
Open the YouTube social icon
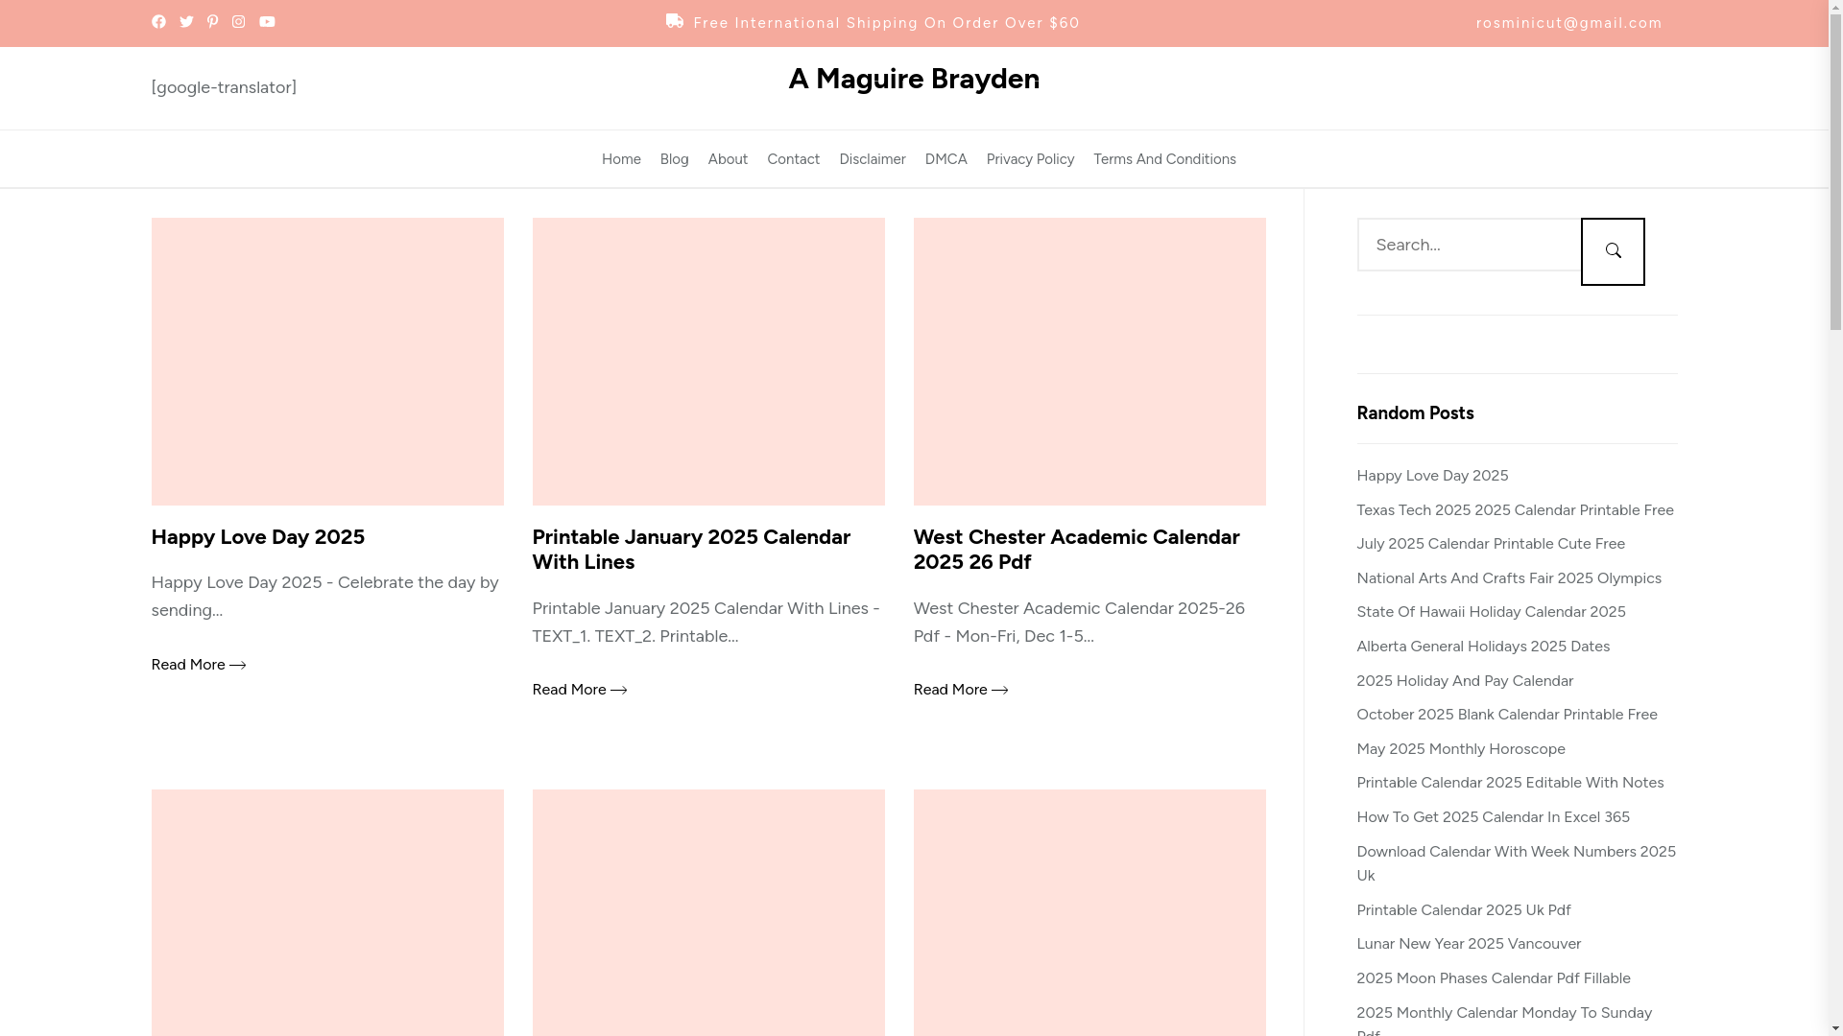click(x=267, y=22)
